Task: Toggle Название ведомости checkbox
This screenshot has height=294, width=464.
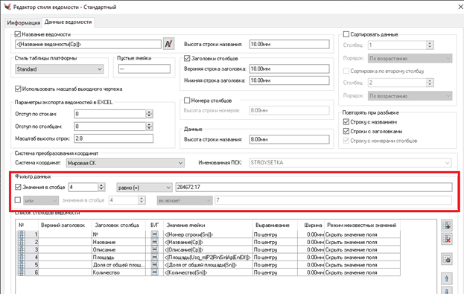Action: click(18, 34)
